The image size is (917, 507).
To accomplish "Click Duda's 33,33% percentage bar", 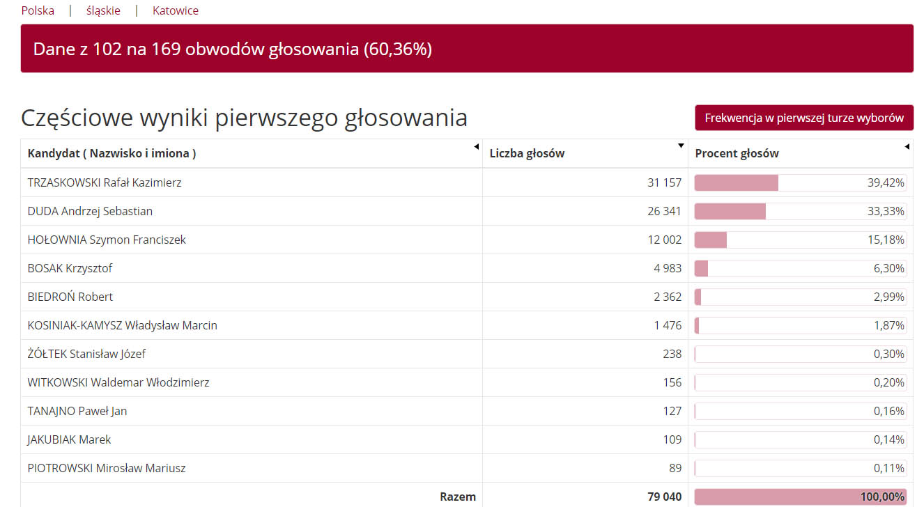I will click(801, 211).
